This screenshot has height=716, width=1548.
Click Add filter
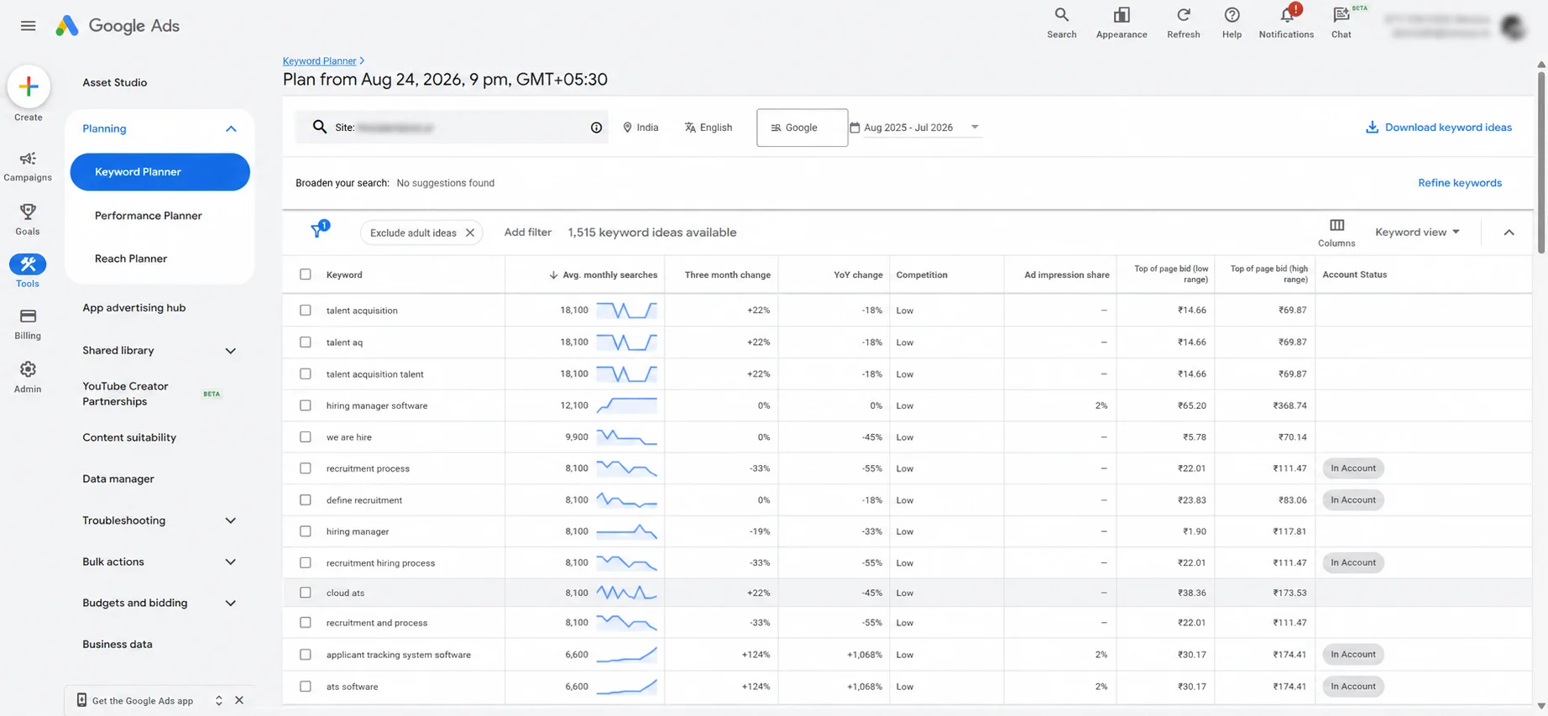coord(527,233)
